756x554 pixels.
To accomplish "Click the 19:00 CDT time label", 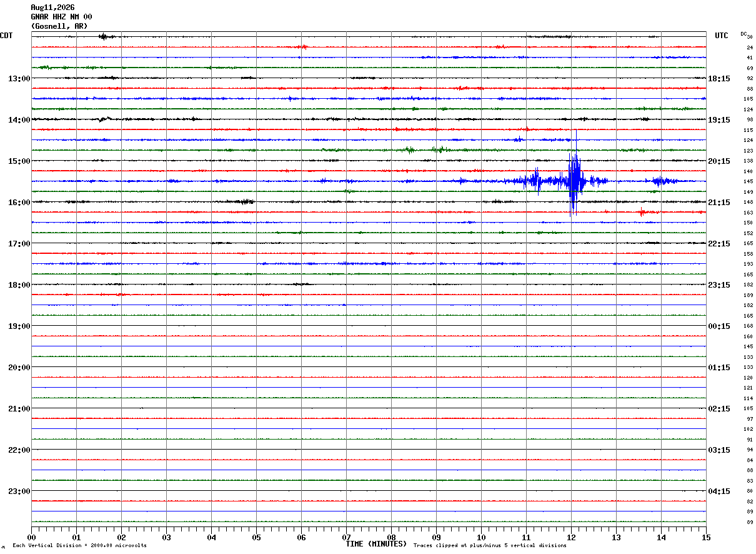I will 19,326.
